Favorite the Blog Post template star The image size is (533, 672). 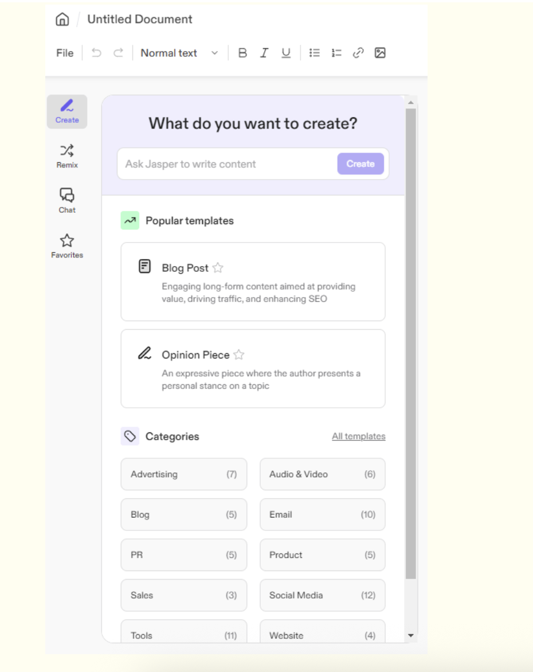point(218,268)
